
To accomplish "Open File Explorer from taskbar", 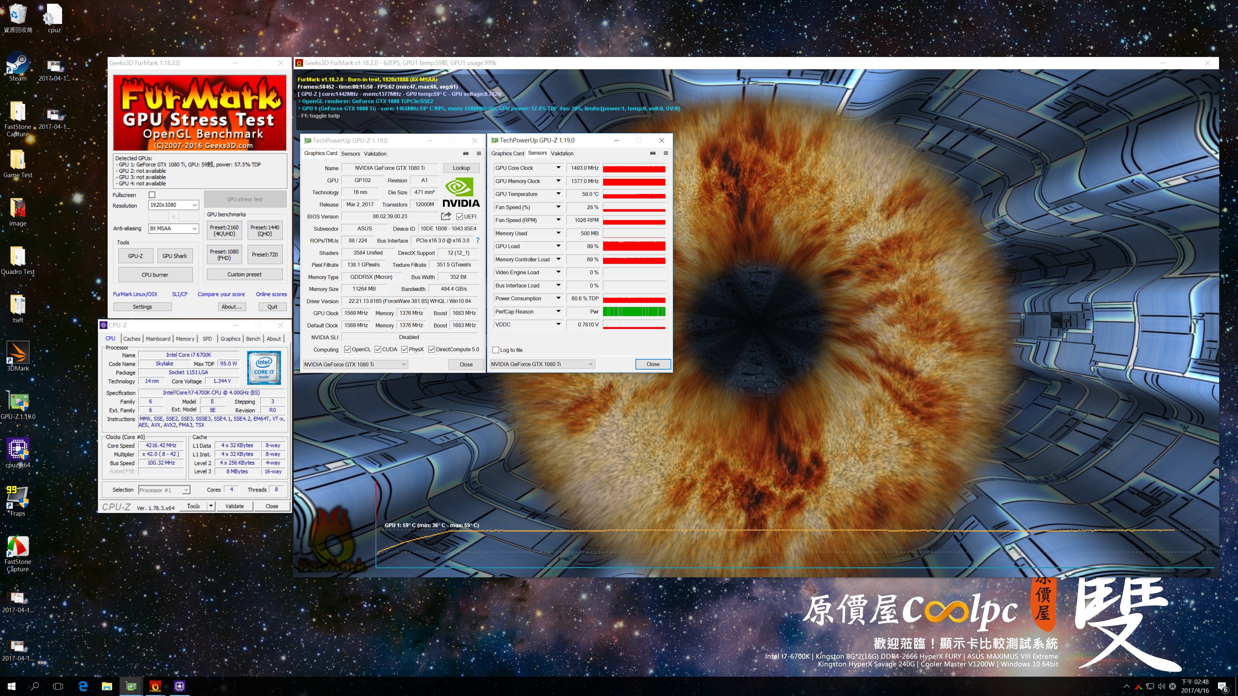I will click(107, 686).
